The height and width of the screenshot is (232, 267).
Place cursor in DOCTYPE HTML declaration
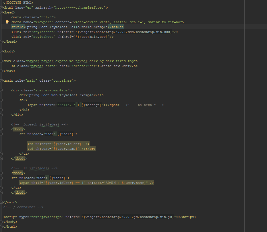pos(18,3)
